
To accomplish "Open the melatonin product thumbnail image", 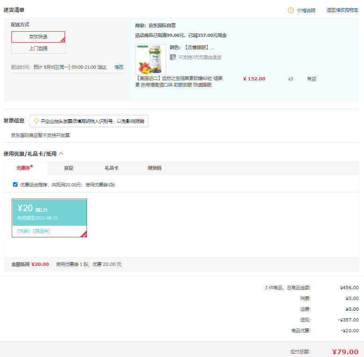I will [x=150, y=59].
